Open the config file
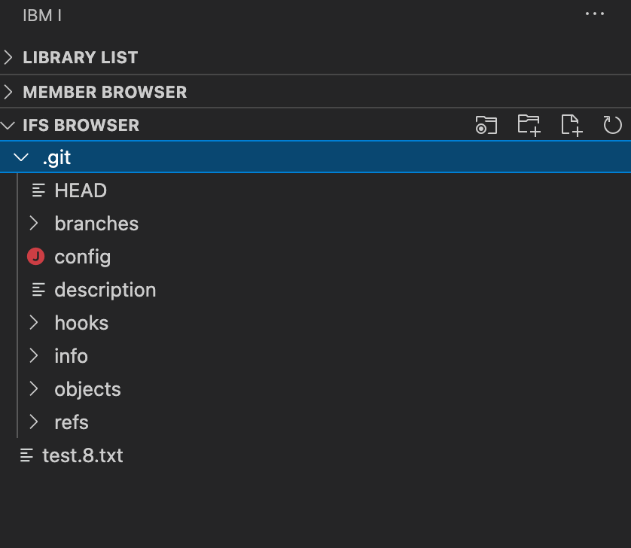Image resolution: width=631 pixels, height=548 pixels. coord(83,257)
